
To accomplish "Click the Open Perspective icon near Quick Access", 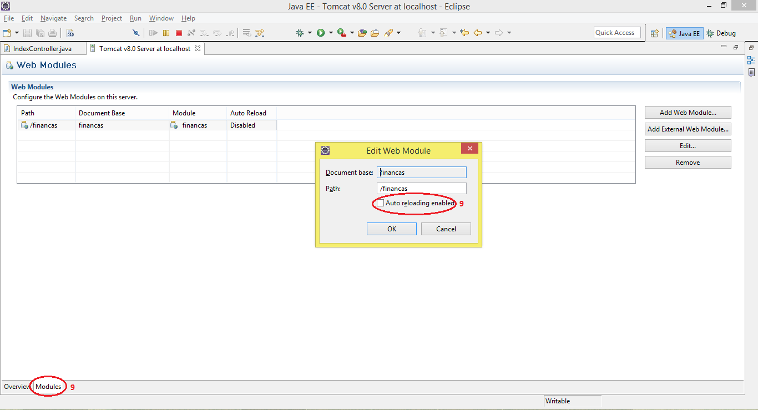I will pos(654,33).
